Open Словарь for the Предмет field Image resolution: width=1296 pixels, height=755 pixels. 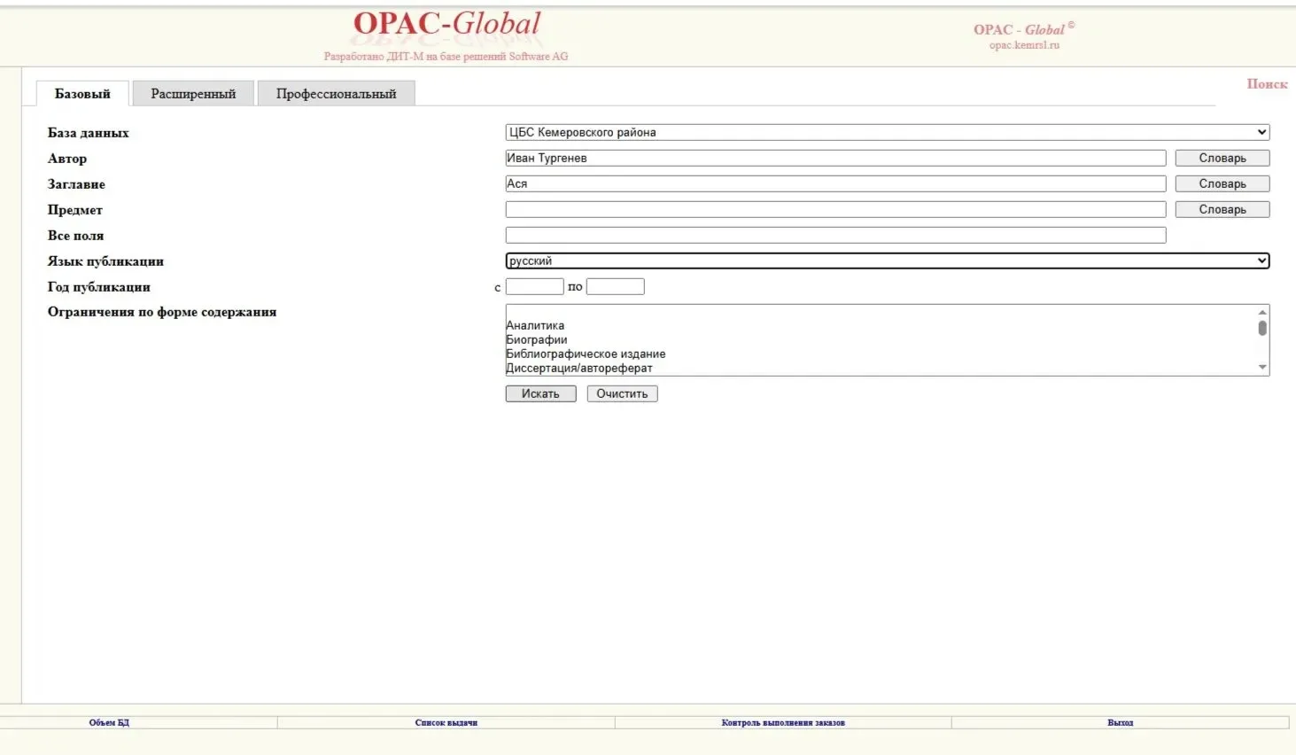pos(1222,209)
